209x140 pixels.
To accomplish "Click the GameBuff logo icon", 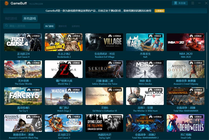I will 6,3.
